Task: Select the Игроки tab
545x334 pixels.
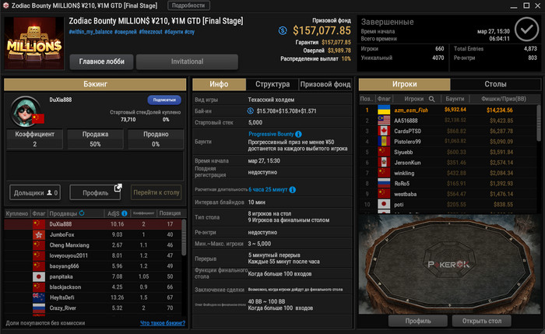Action: pos(405,84)
